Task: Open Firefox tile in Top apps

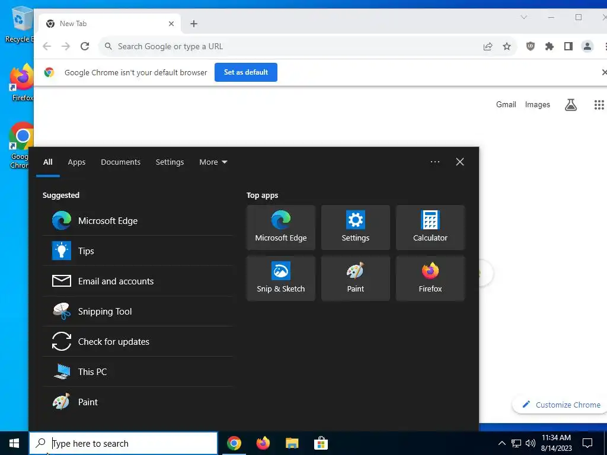Action: click(x=430, y=278)
